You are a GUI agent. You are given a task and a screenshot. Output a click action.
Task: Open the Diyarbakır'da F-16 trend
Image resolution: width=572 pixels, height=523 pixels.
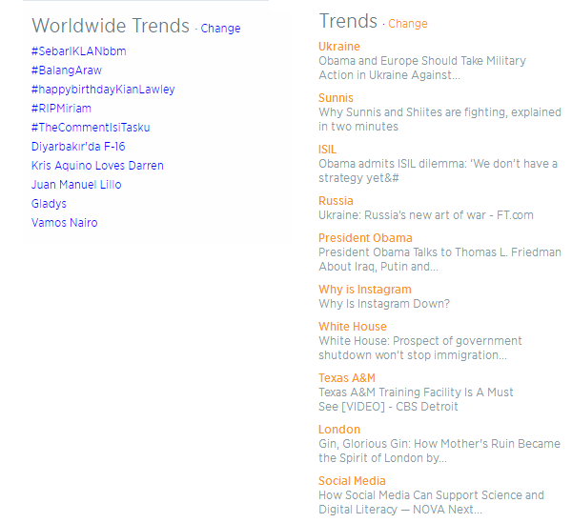pos(78,147)
